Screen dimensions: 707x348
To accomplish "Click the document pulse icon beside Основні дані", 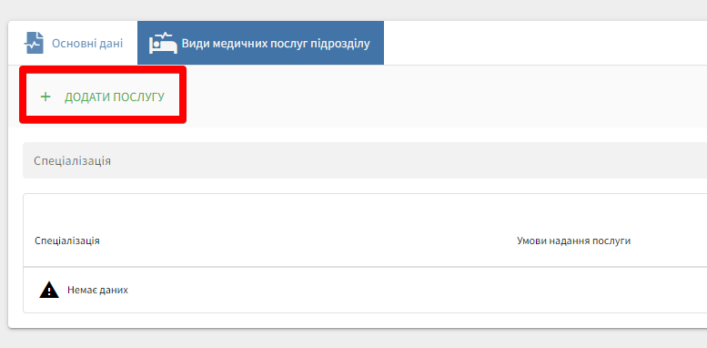I will 34,43.
